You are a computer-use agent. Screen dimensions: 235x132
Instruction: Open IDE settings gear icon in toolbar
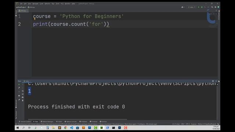[x=216, y=7]
